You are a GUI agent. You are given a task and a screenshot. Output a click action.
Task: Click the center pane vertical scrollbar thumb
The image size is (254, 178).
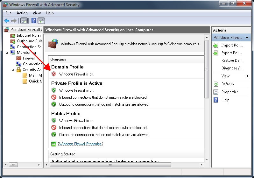[x=207, y=69]
